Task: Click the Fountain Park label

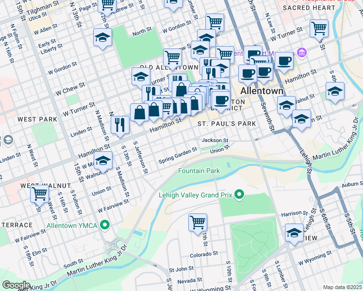Action: tap(199, 171)
